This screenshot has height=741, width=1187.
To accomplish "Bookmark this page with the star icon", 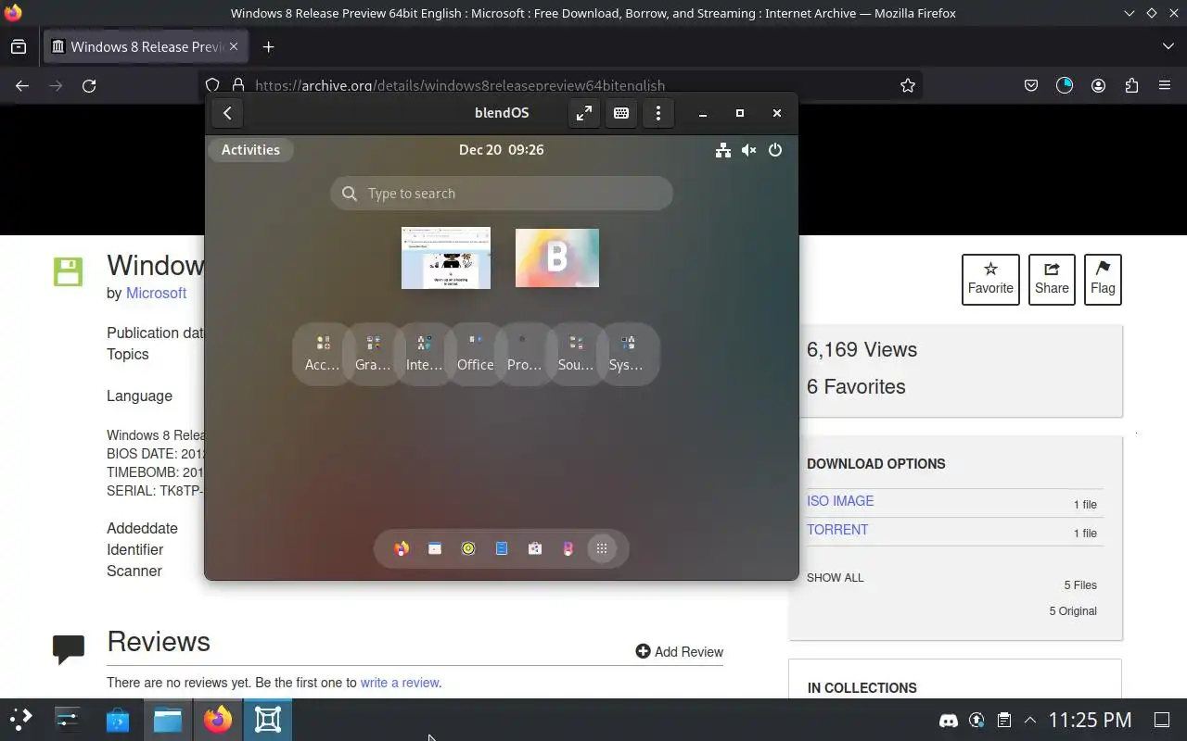I will pyautogui.click(x=908, y=85).
